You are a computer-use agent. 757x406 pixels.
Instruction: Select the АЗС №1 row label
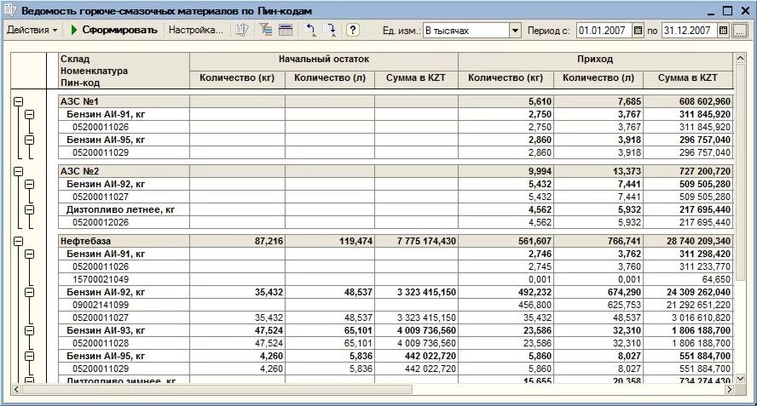tap(79, 102)
